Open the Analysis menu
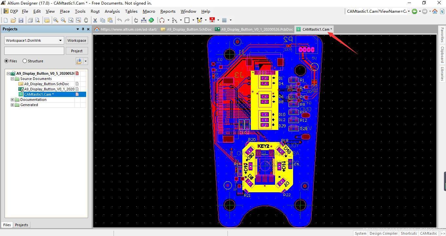This screenshot has height=236, width=446. tap(112, 11)
